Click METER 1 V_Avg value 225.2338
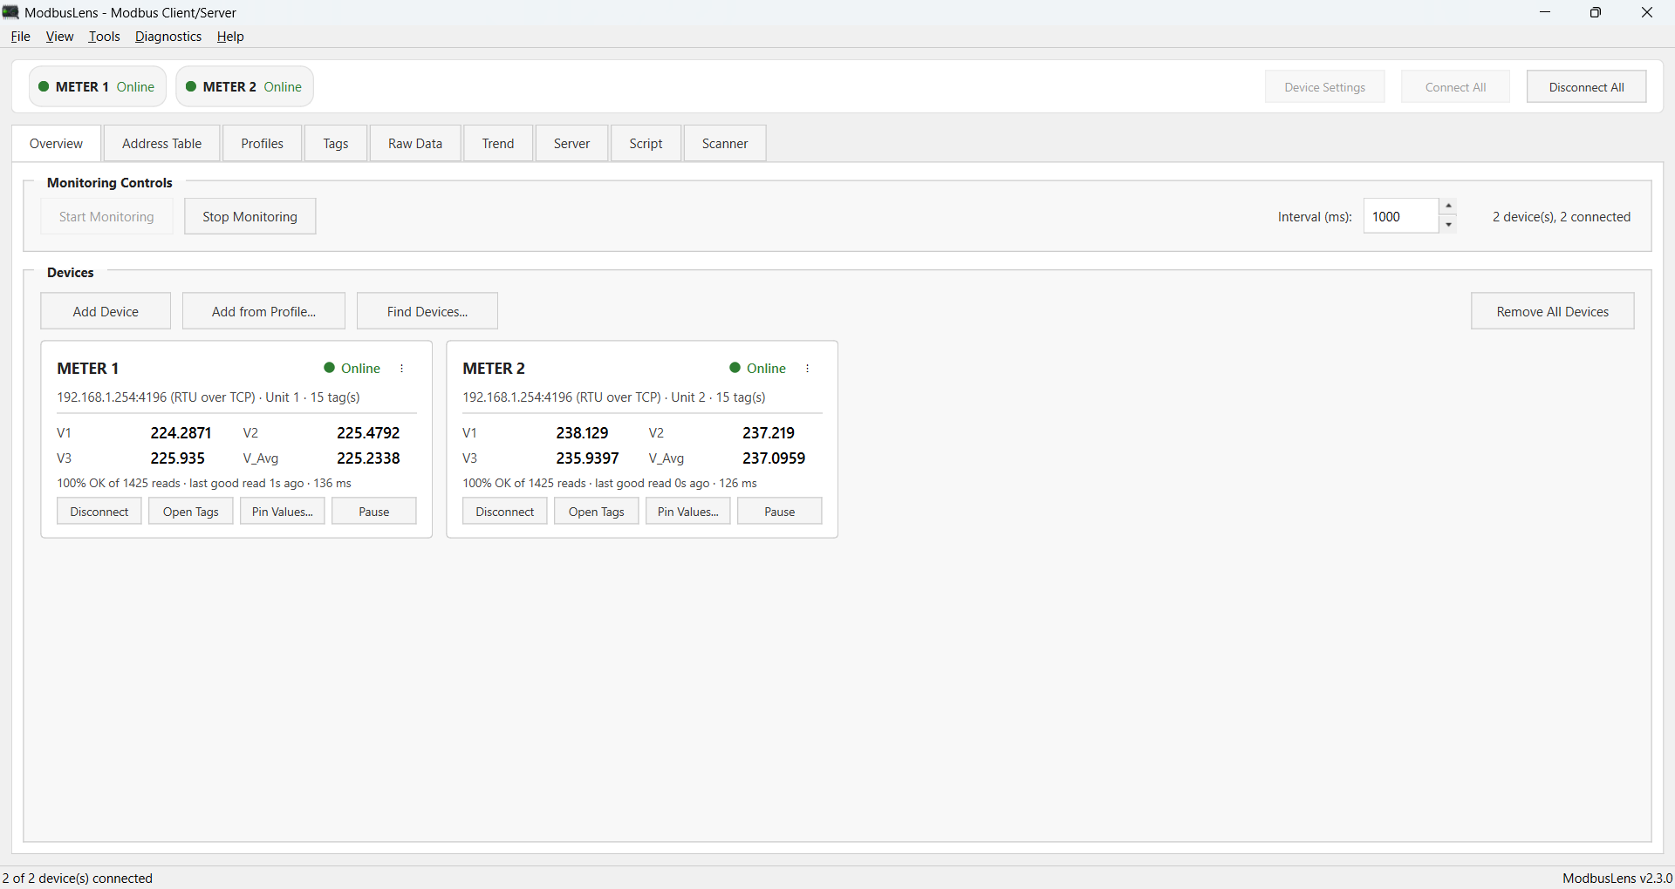The image size is (1675, 889). (368, 458)
